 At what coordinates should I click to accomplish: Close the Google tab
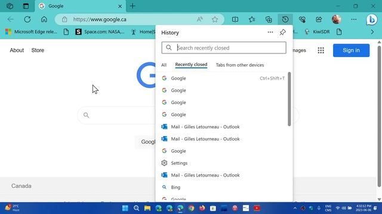(120, 7)
